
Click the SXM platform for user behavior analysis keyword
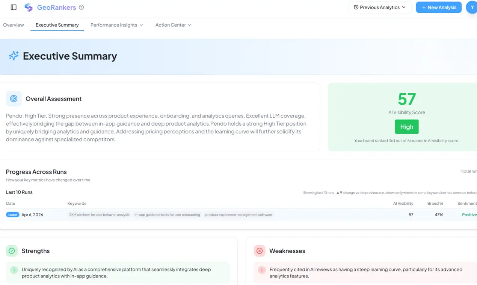[x=99, y=215]
